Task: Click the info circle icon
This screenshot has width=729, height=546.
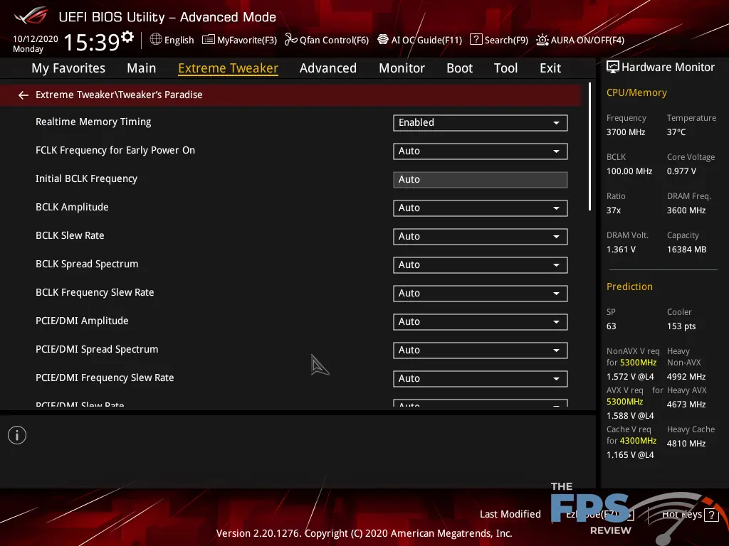Action: [17, 435]
